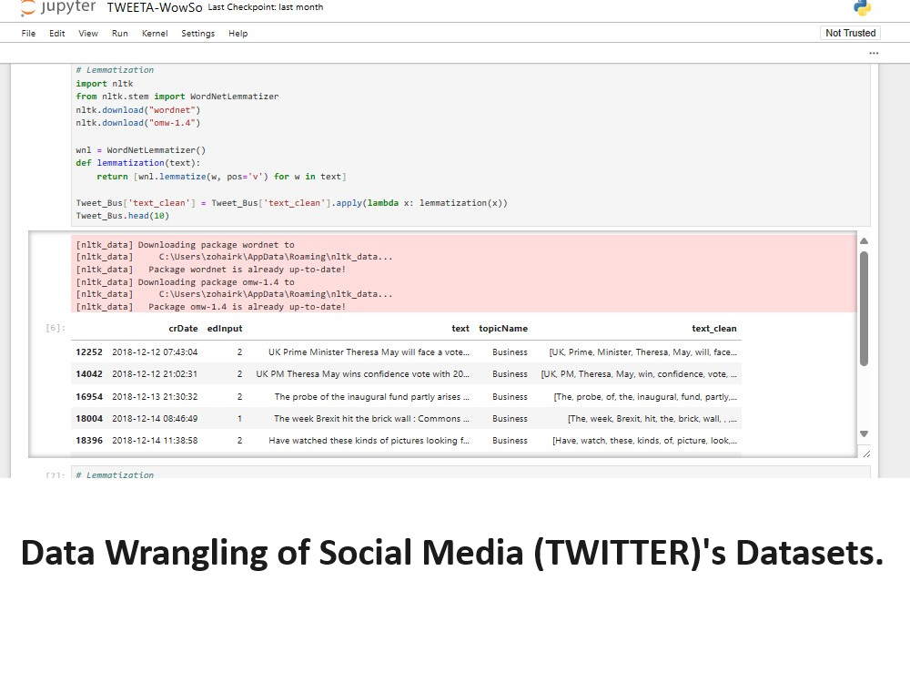This screenshot has height=683, width=910.
Task: Open the notebook actions ellipsis menu
Action: click(874, 53)
